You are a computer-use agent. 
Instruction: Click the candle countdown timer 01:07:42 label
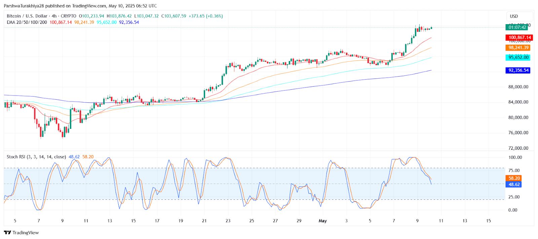pyautogui.click(x=517, y=27)
